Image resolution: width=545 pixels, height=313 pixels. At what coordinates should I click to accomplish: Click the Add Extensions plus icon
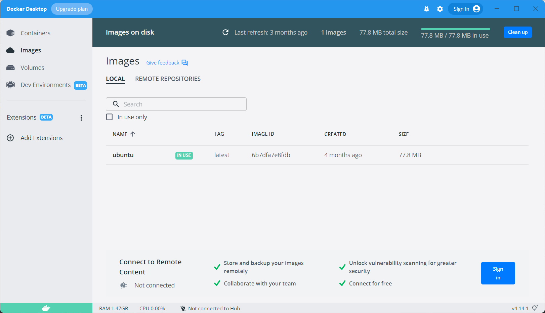(10, 138)
